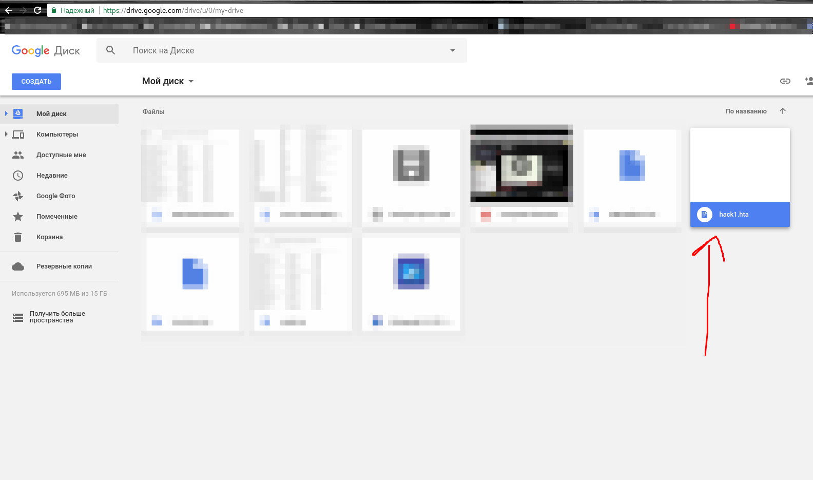
Task: Click the search magnifier icon
Action: point(110,50)
